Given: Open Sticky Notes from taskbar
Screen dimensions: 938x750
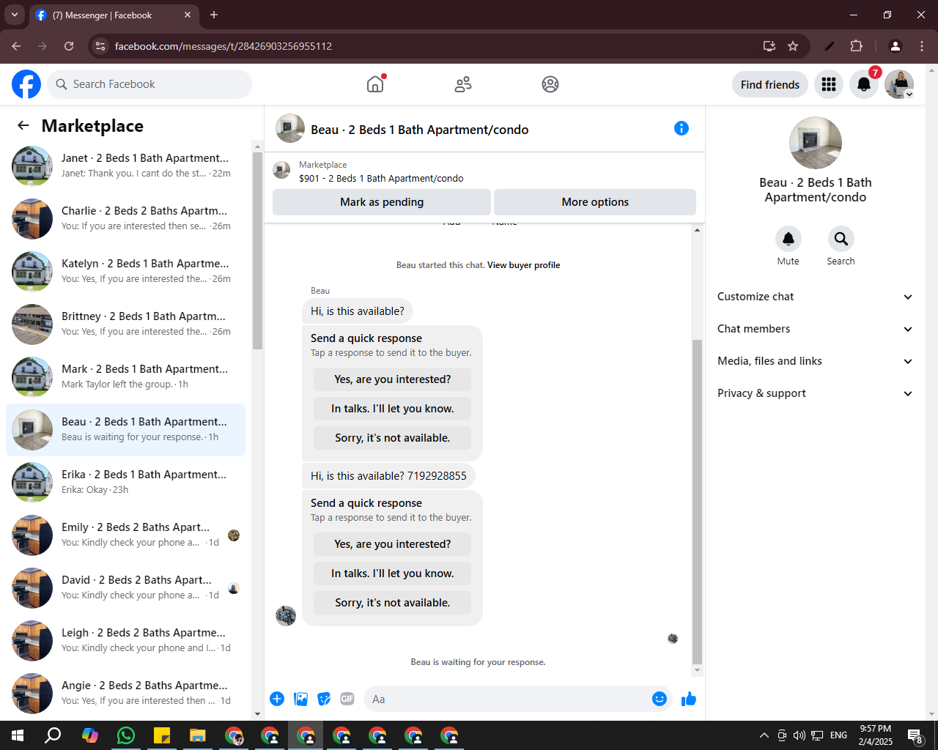Looking at the screenshot, I should pyautogui.click(x=162, y=735).
